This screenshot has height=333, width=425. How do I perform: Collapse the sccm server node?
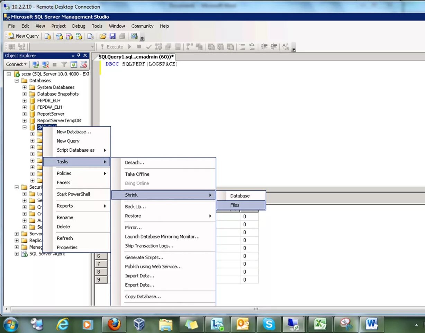[9, 74]
